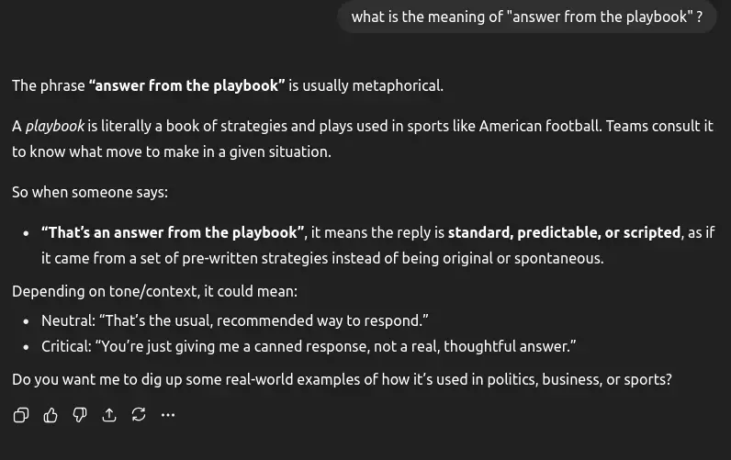Screen dimensions: 731x460
Task: Click the "So when someone says:" line
Action: pyautogui.click(x=90, y=192)
